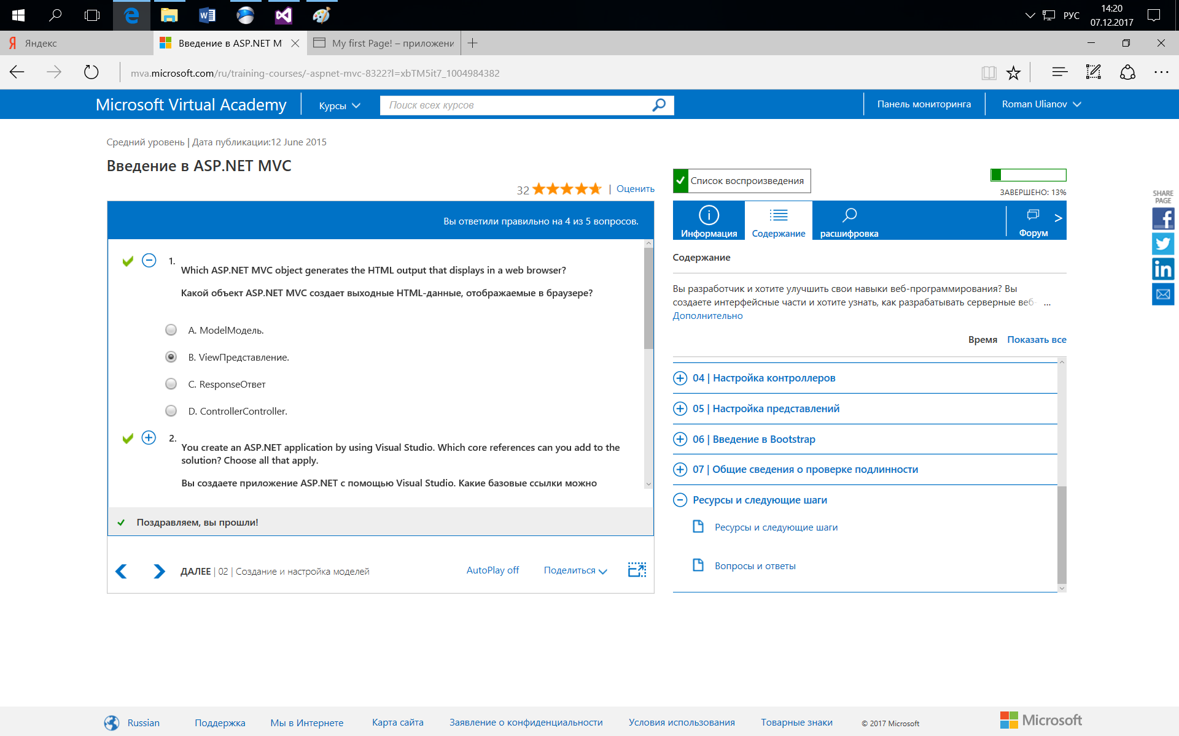Open Карта сайта footer link
The image size is (1179, 736).
(397, 723)
